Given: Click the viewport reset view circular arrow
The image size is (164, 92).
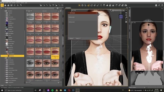Looking at the screenshot, I should pyautogui.click(x=126, y=22).
